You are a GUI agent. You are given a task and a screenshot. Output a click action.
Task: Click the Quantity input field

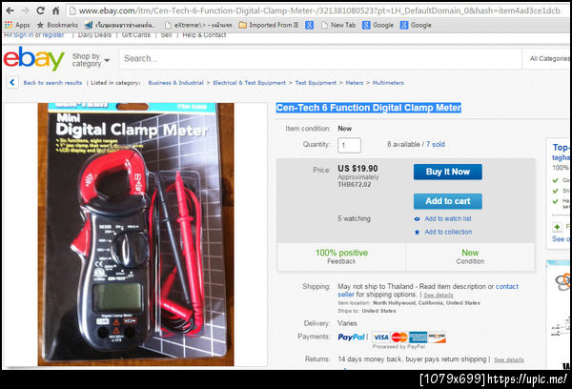click(349, 145)
